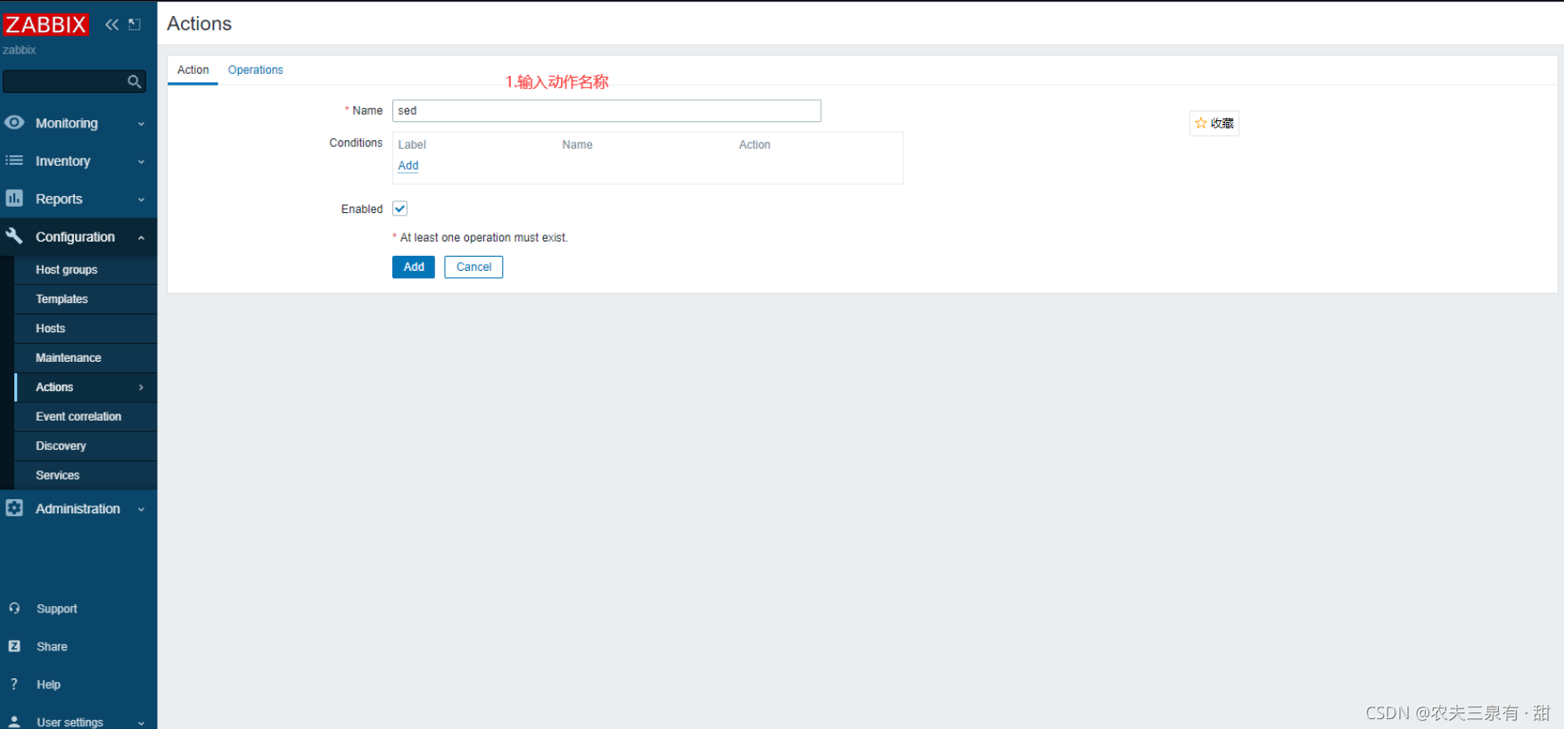Click the blue Add button
Viewport: 1564px width, 729px height.
414,266
